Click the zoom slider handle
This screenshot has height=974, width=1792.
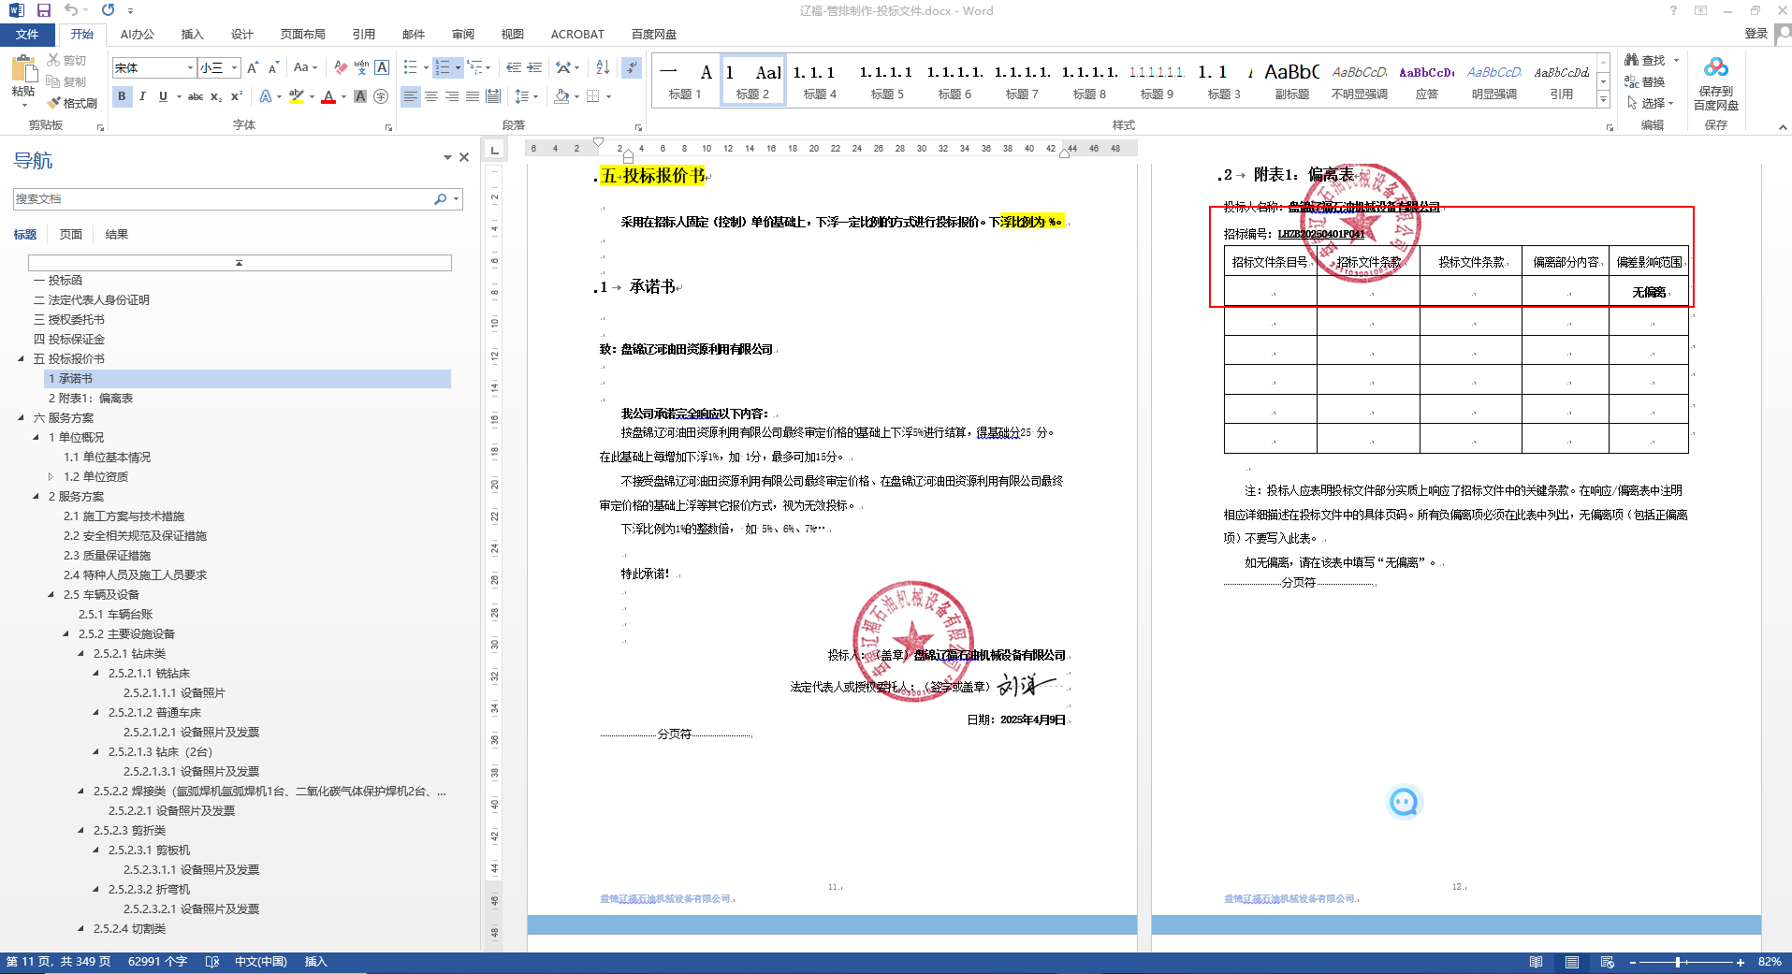1678,962
